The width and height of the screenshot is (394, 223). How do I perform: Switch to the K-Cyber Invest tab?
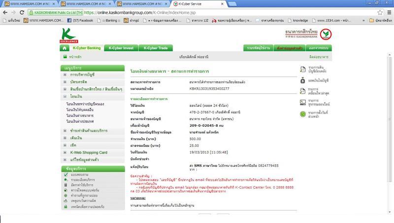(121, 48)
